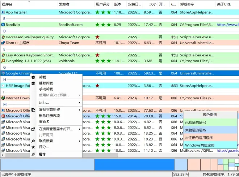Click the quiet uninstall icon beside 静默卸载
This screenshot has width=239, height=177.
33,83
